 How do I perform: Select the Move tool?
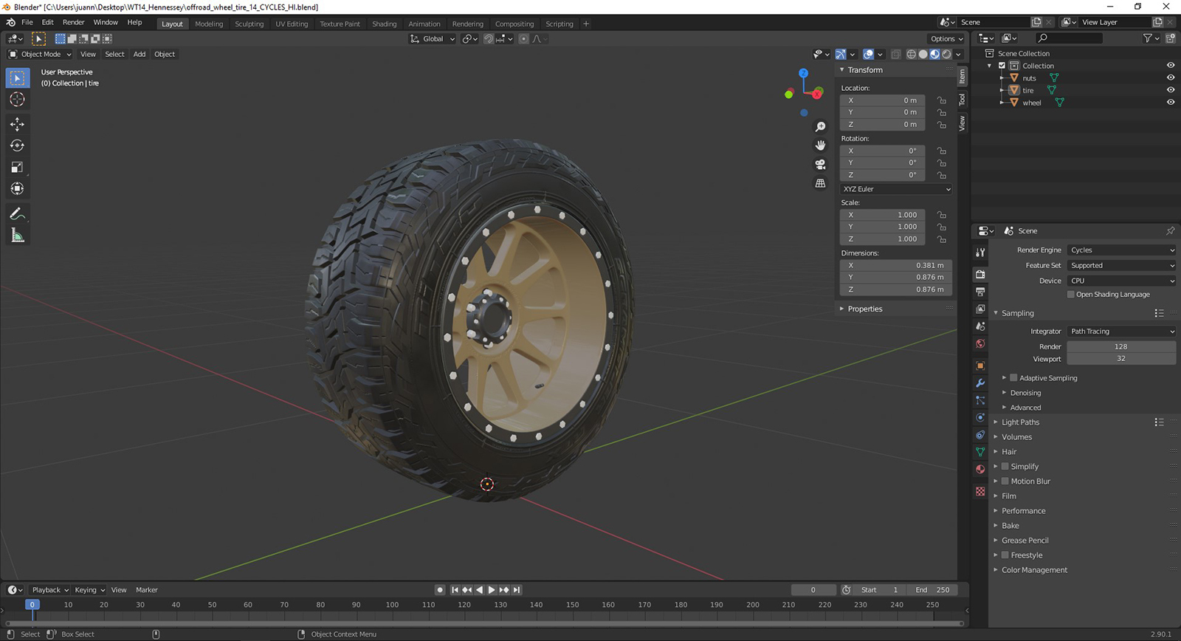pos(17,124)
